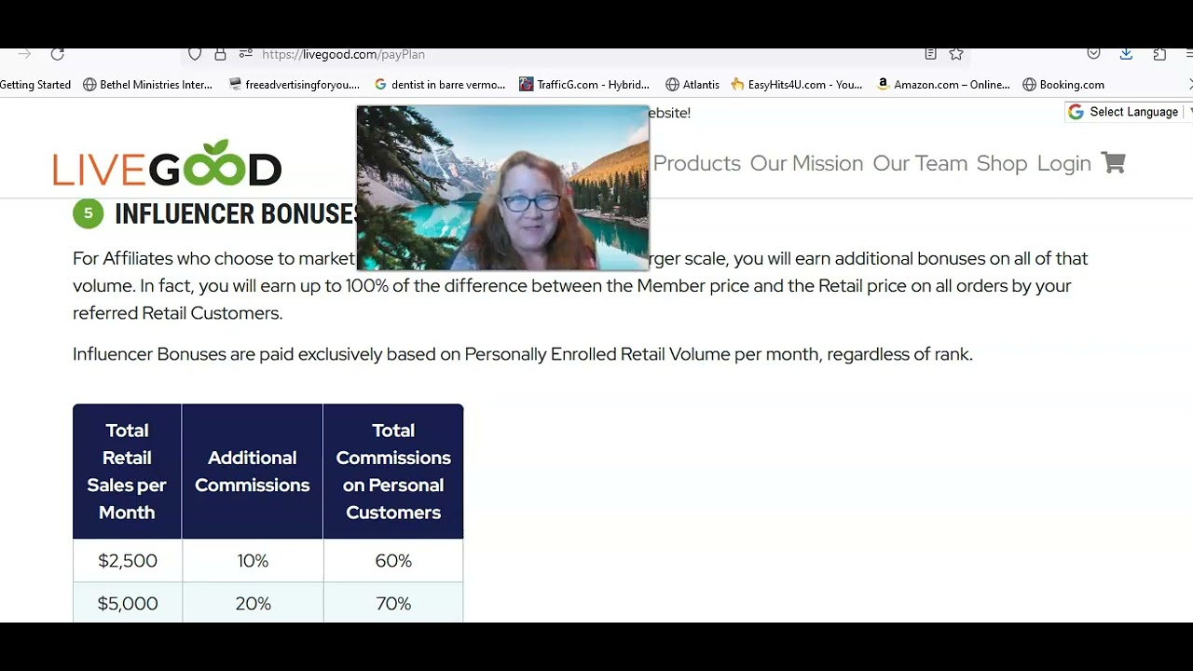Screen dimensions: 1193x671
Task: Click the 10% table cell
Action: [x=253, y=560]
